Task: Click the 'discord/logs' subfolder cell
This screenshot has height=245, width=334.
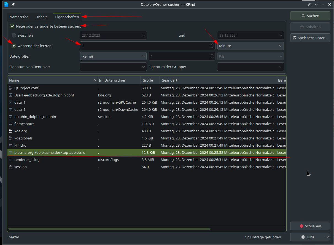Action: point(108,160)
